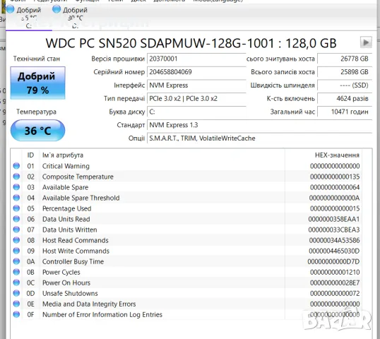The width and height of the screenshot is (380, 339).
Task: Click the Температура label
Action: click(x=36, y=112)
